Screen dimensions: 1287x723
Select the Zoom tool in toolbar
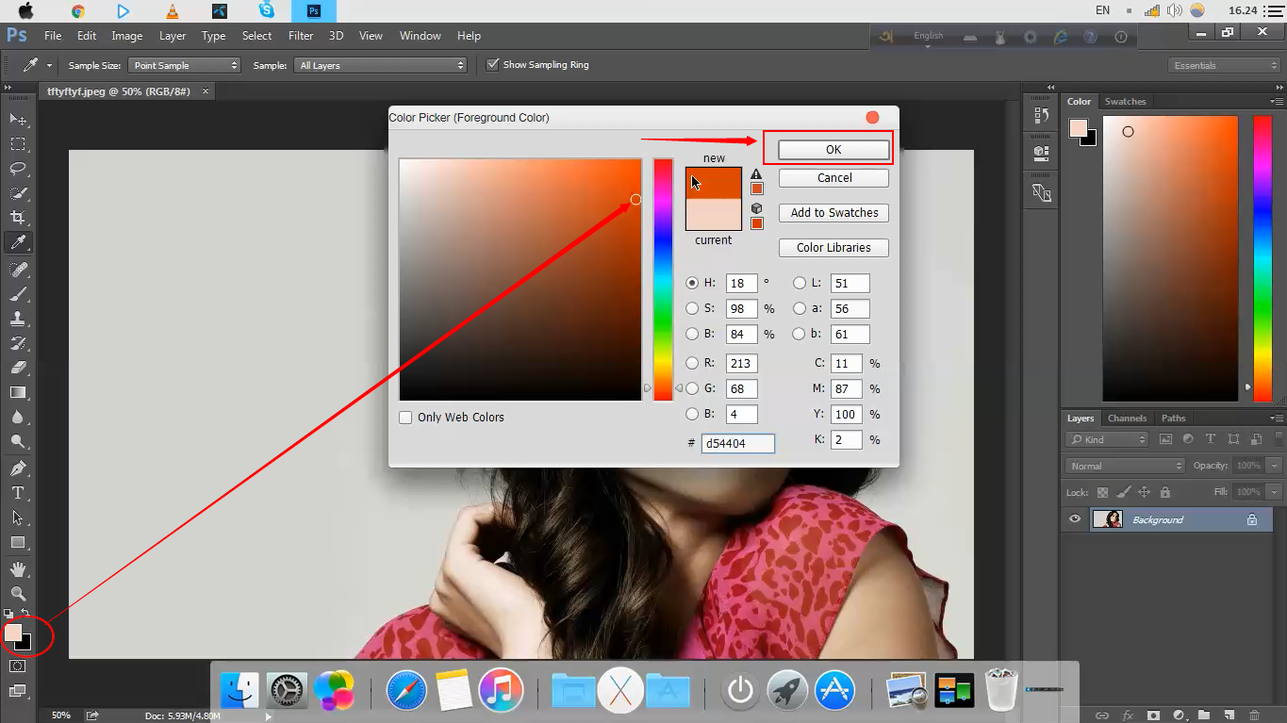tap(18, 594)
